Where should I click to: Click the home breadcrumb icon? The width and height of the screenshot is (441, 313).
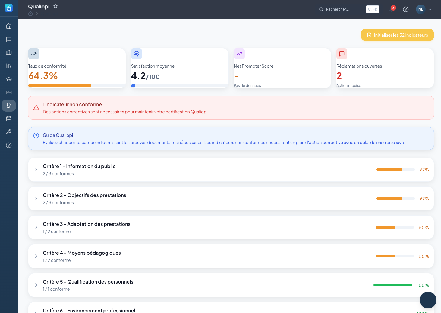click(x=30, y=14)
